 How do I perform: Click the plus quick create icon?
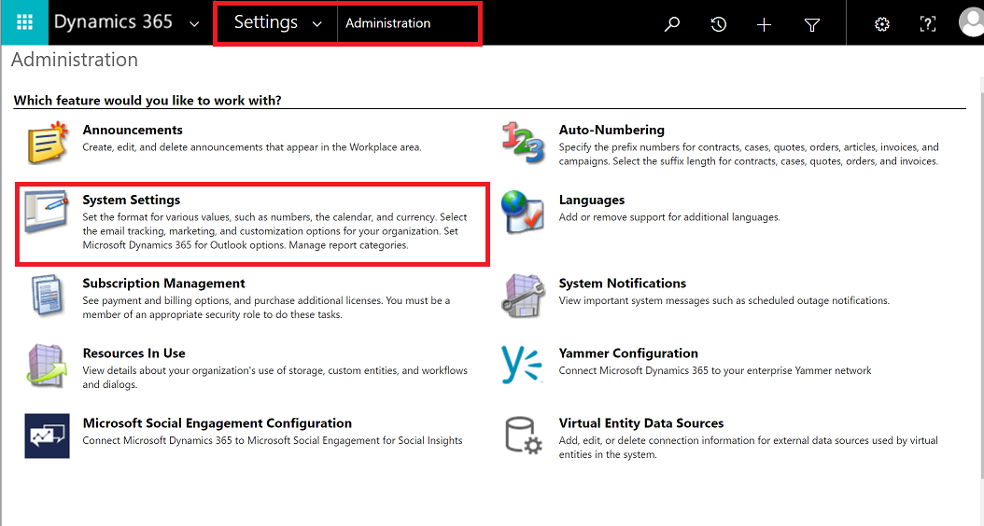[764, 24]
